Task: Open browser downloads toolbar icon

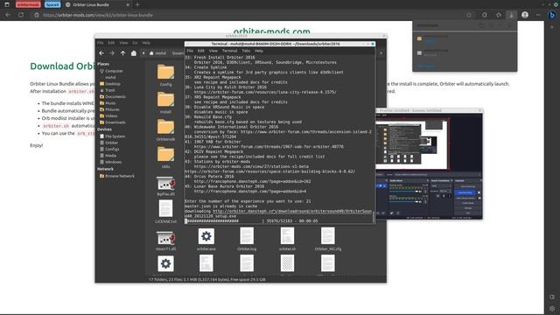Action: point(511,15)
